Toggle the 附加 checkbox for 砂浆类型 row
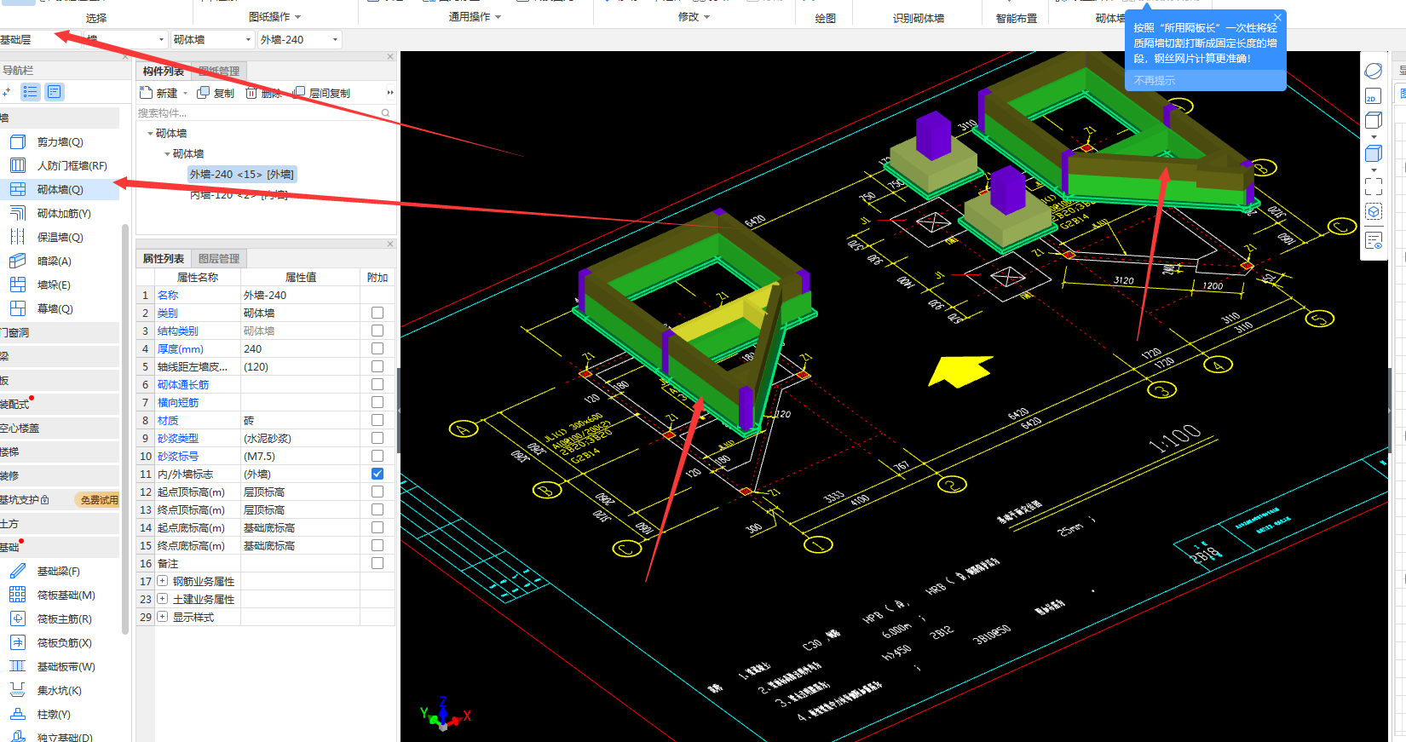Screen dimensions: 1406x742 (x=377, y=439)
